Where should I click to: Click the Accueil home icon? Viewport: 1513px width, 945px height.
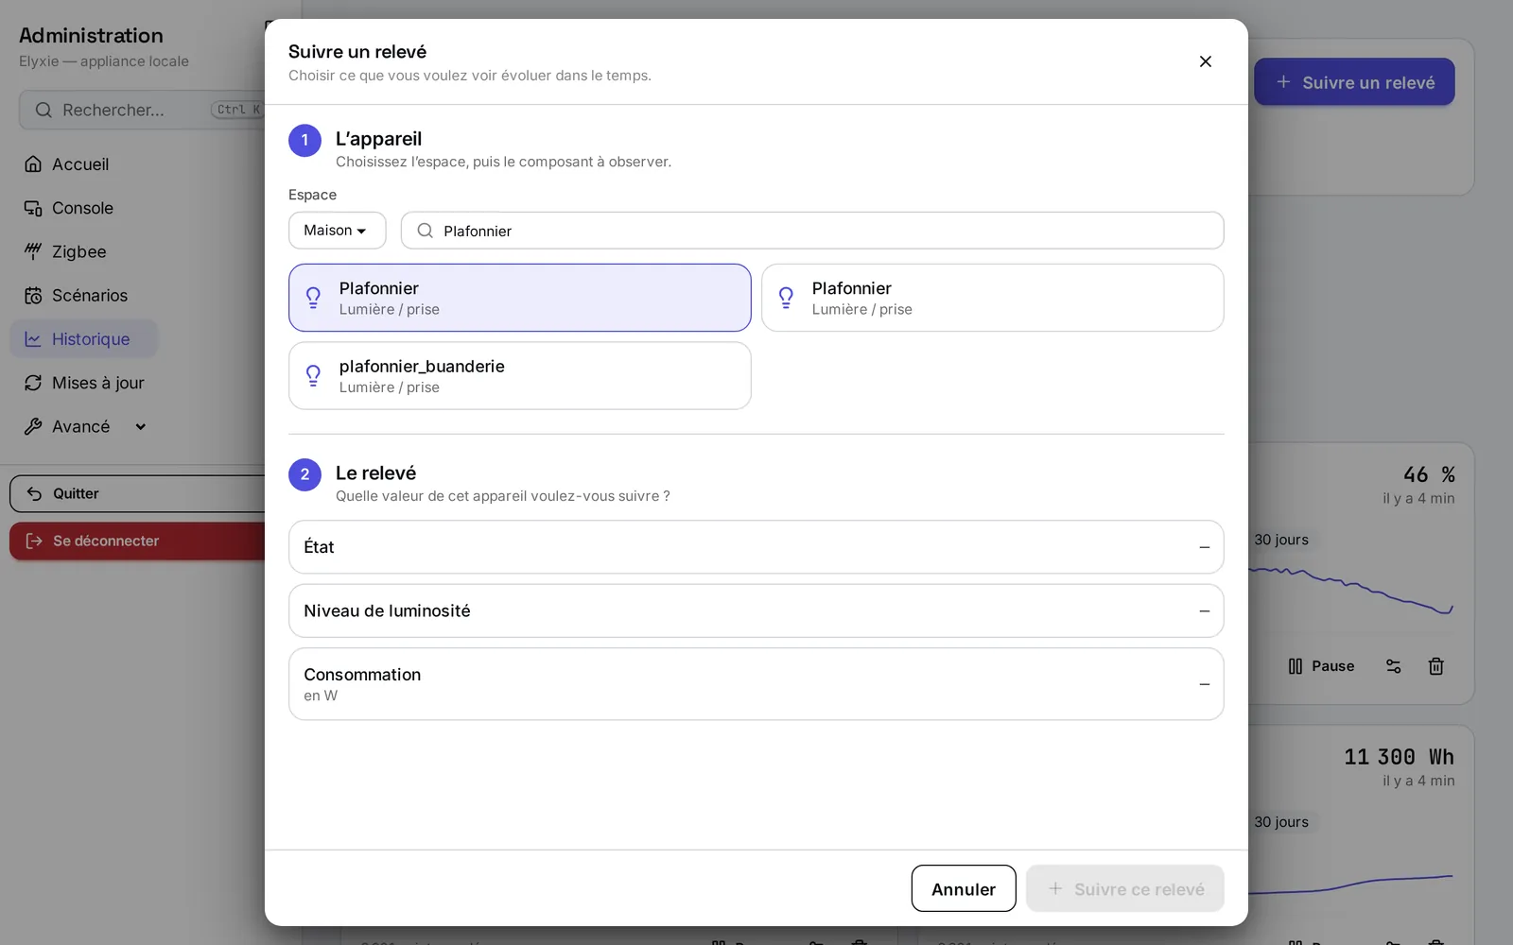pyautogui.click(x=33, y=164)
